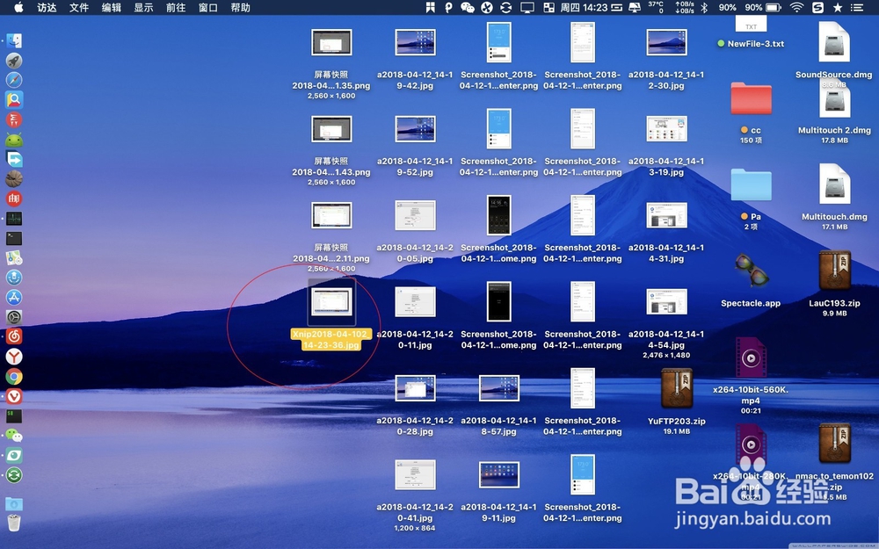Viewport: 879px width, 549px height.
Task: Open the 显示 menu
Action: coord(143,7)
